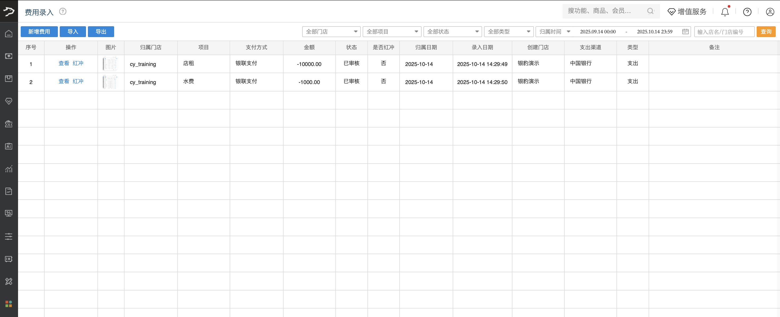Open the 增值服务 value-added services menu
The height and width of the screenshot is (317, 780).
[687, 11]
